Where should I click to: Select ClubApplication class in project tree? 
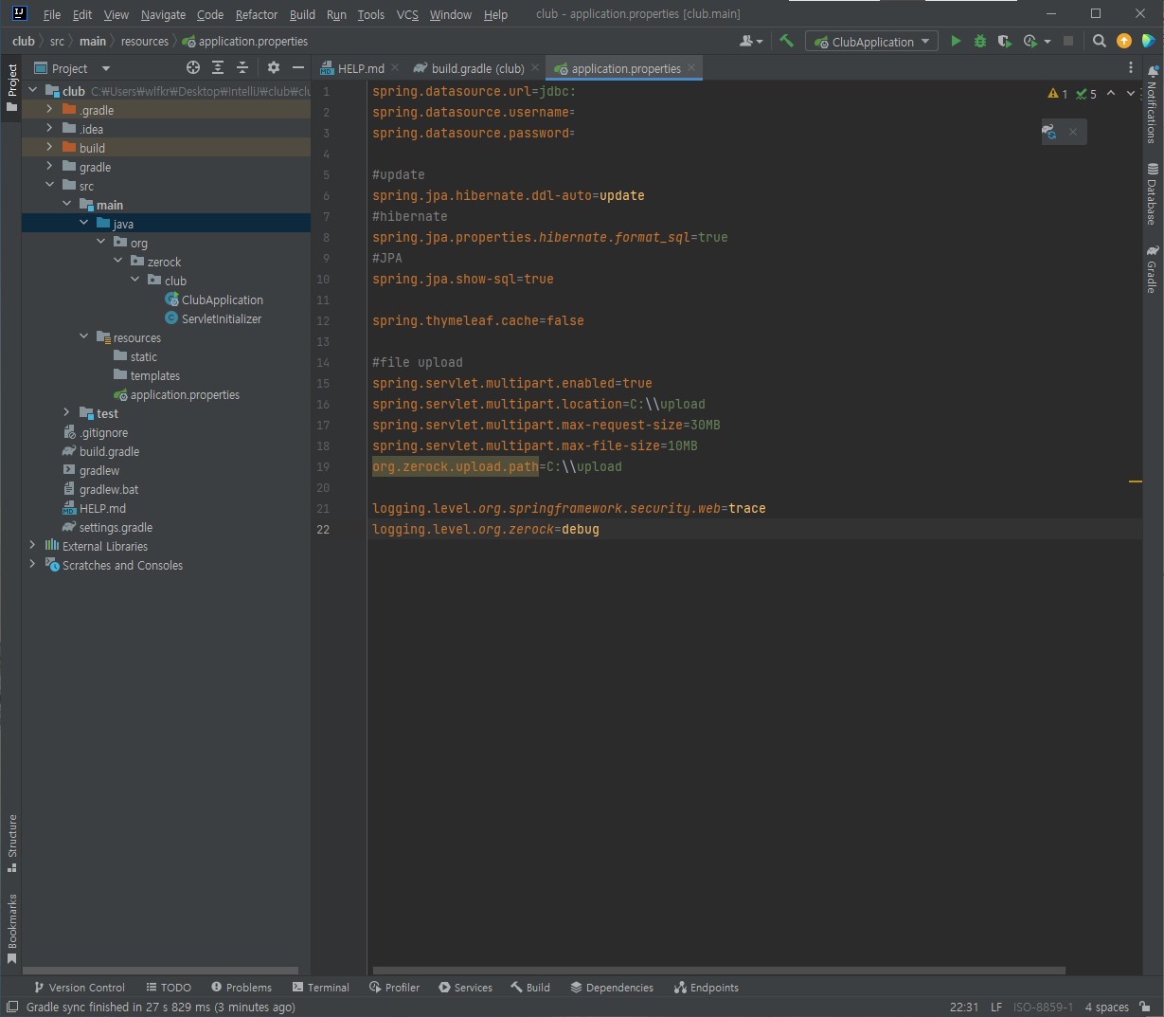click(x=223, y=300)
